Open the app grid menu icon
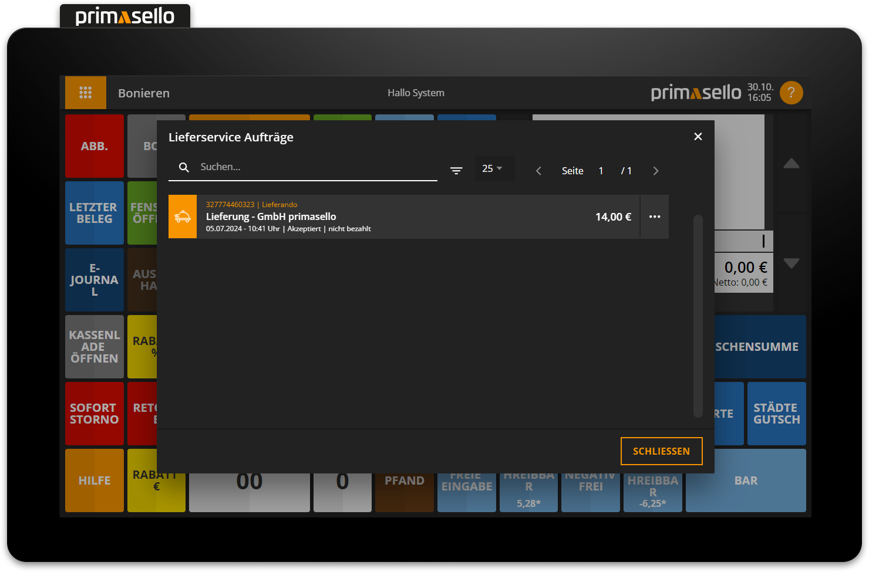 pos(86,93)
